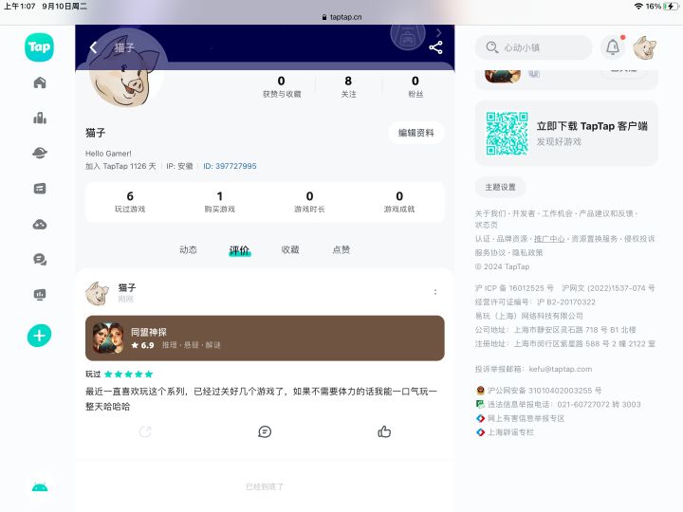This screenshot has width=683, height=512.
Task: Click the 编辑资料 button
Action: (416, 133)
